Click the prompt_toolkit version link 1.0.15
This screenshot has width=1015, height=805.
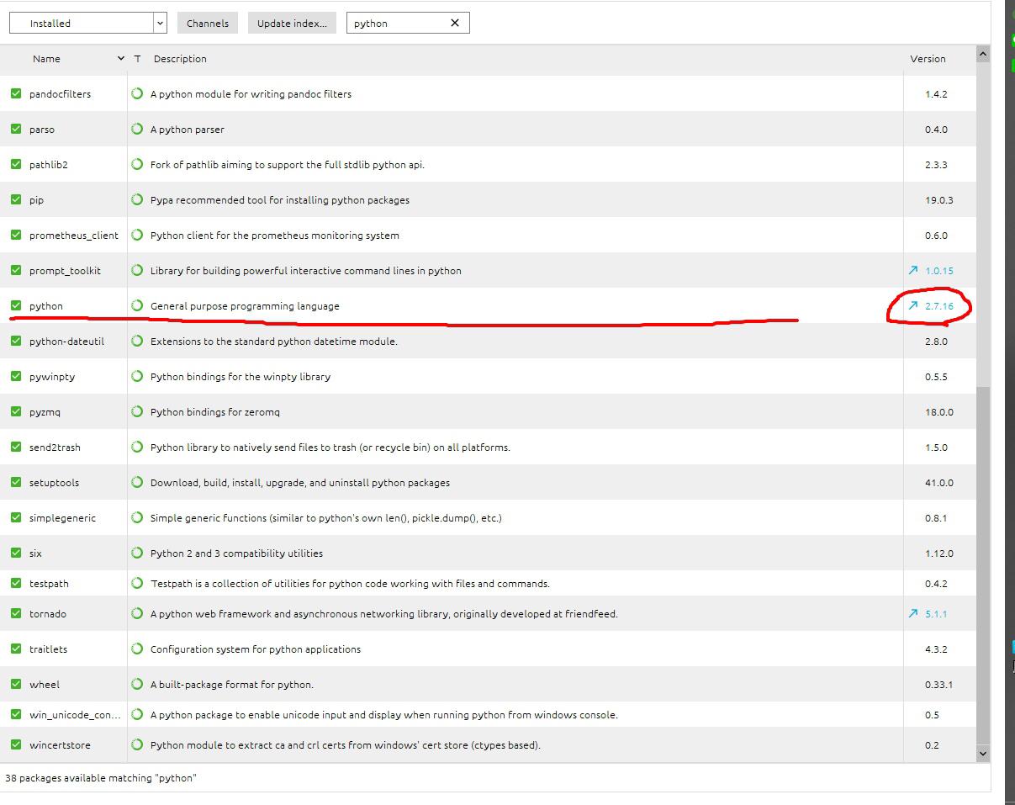[x=939, y=271]
